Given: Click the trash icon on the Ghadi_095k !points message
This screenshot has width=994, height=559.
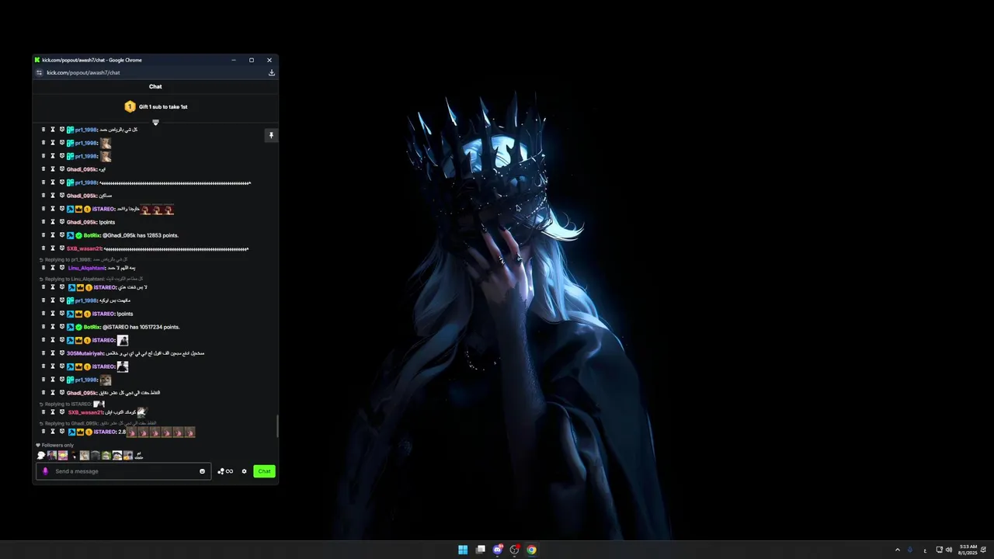Looking at the screenshot, I should click(x=43, y=222).
